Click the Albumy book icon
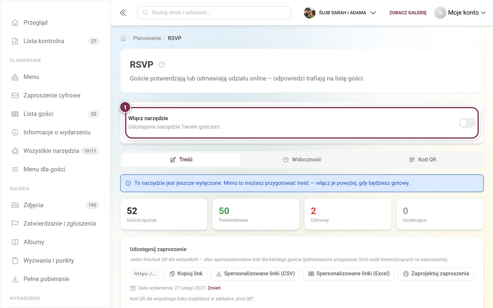493x308 pixels. 15,242
